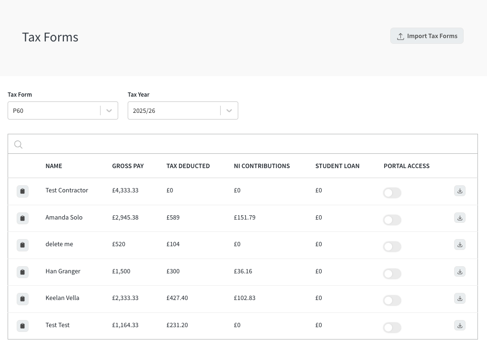Click the £300 tax deducted value
487x360 pixels.
[173, 271]
